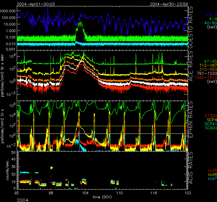Select the blue 0.8-4 keV legend entry
The height and width of the screenshot is (202, 217).
210,14
